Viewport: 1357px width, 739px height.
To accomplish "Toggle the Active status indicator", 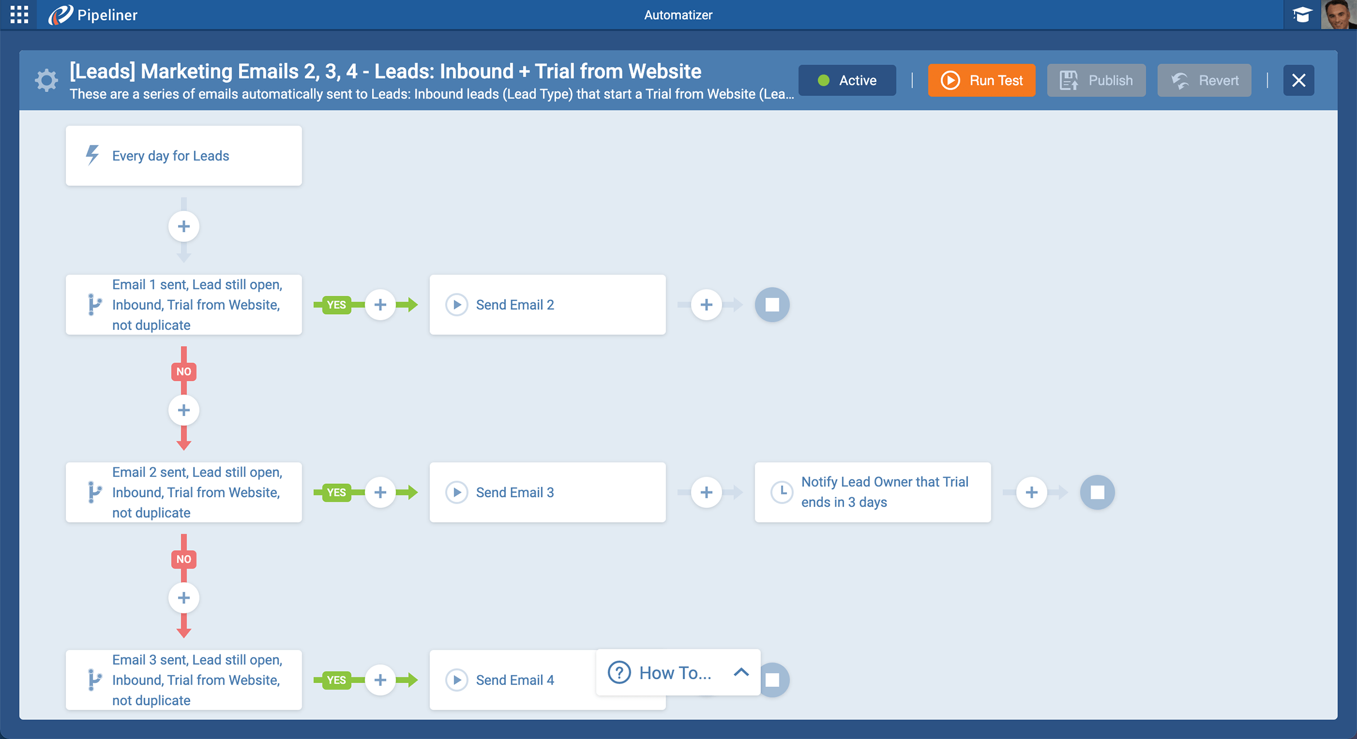I will click(x=846, y=80).
